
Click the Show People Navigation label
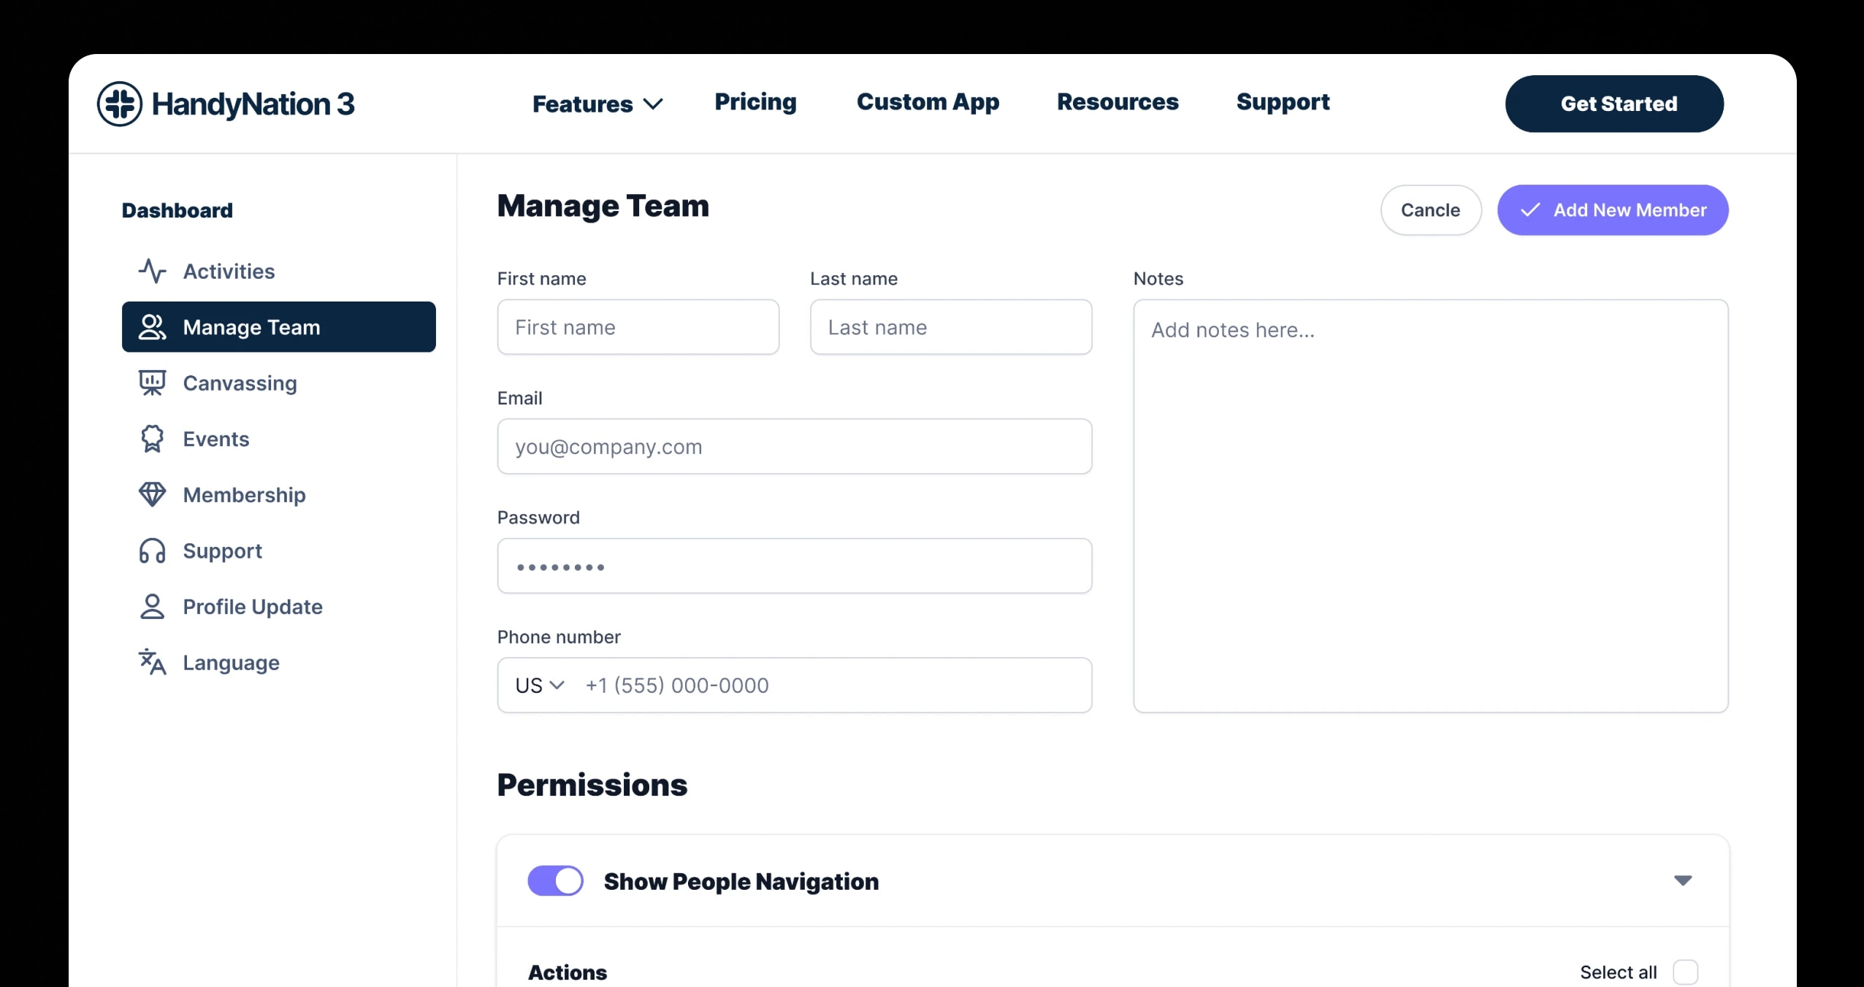coord(741,881)
